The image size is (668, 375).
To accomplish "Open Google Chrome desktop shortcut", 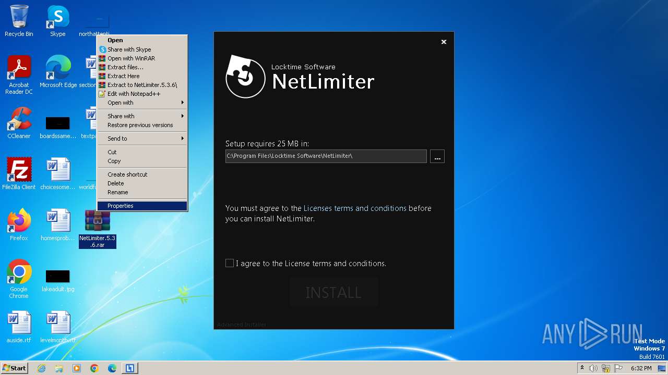I will point(19,279).
